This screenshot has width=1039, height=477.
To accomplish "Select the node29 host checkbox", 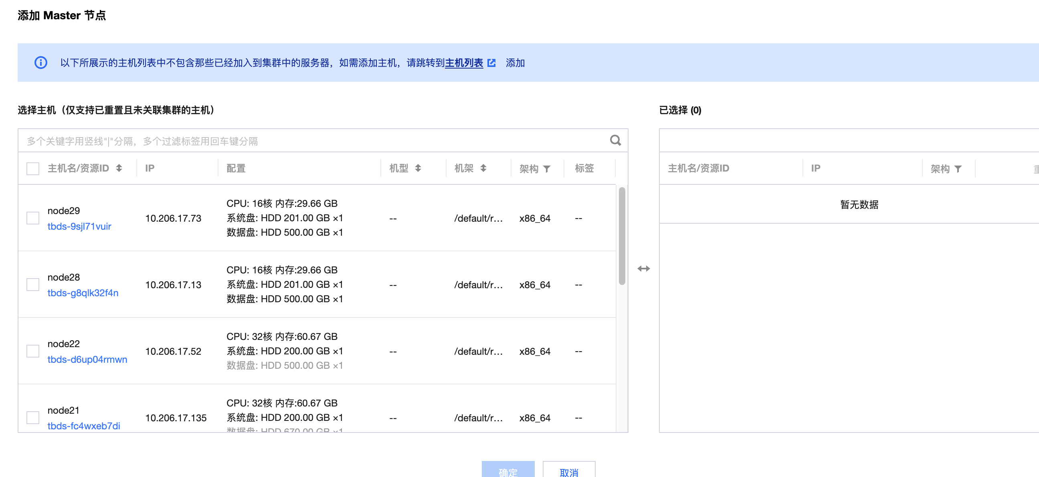I will [x=33, y=218].
